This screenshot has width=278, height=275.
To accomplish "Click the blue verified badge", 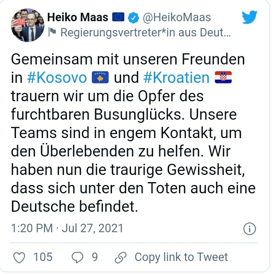I will point(134,18).
